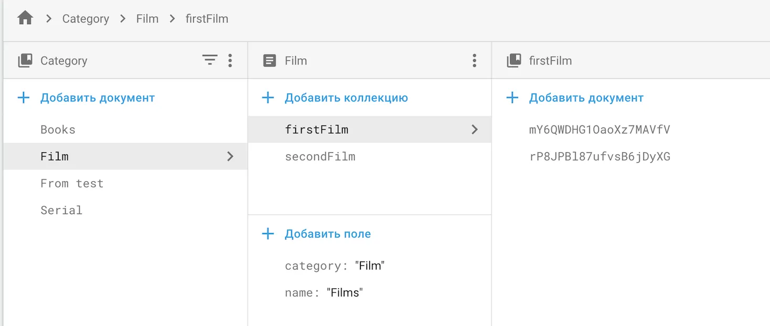Click the home icon in breadcrumb

pyautogui.click(x=25, y=18)
